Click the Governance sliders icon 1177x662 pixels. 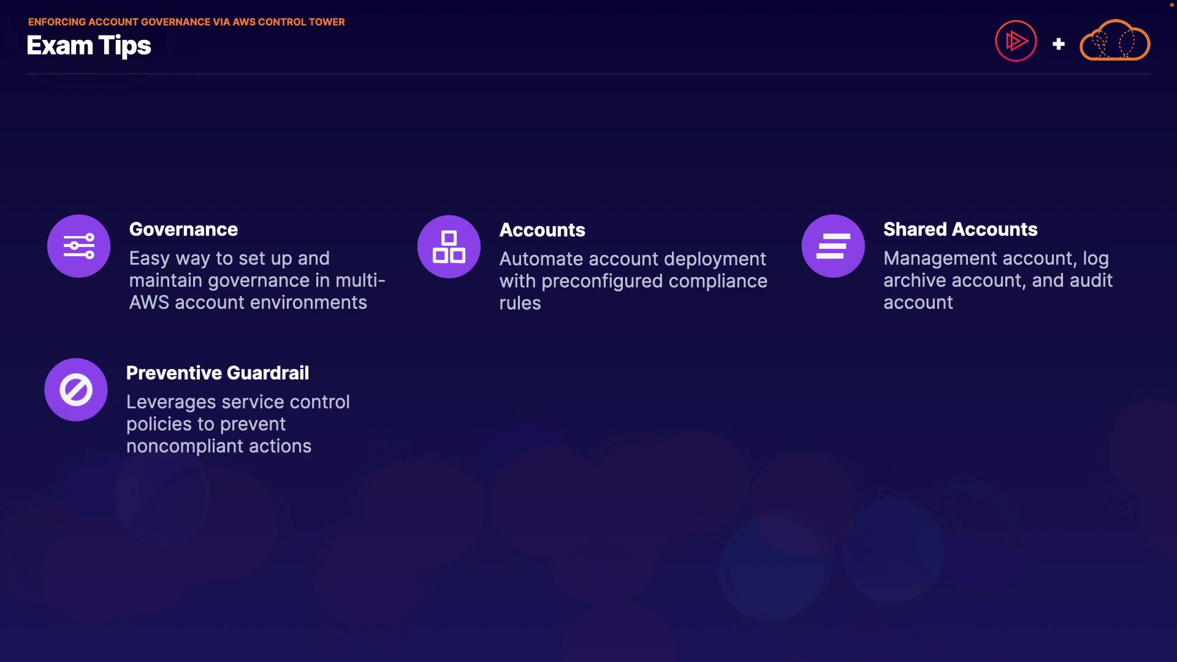(79, 246)
